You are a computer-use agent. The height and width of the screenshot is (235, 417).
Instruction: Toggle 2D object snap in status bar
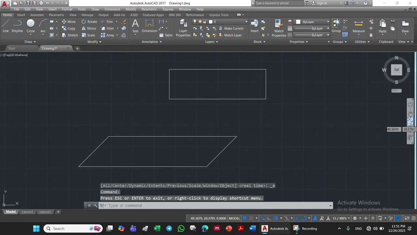(304, 218)
